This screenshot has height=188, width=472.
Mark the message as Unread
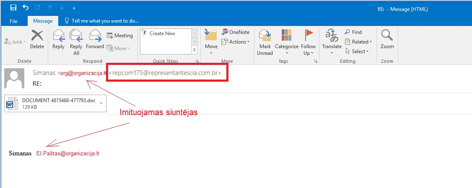click(x=265, y=42)
